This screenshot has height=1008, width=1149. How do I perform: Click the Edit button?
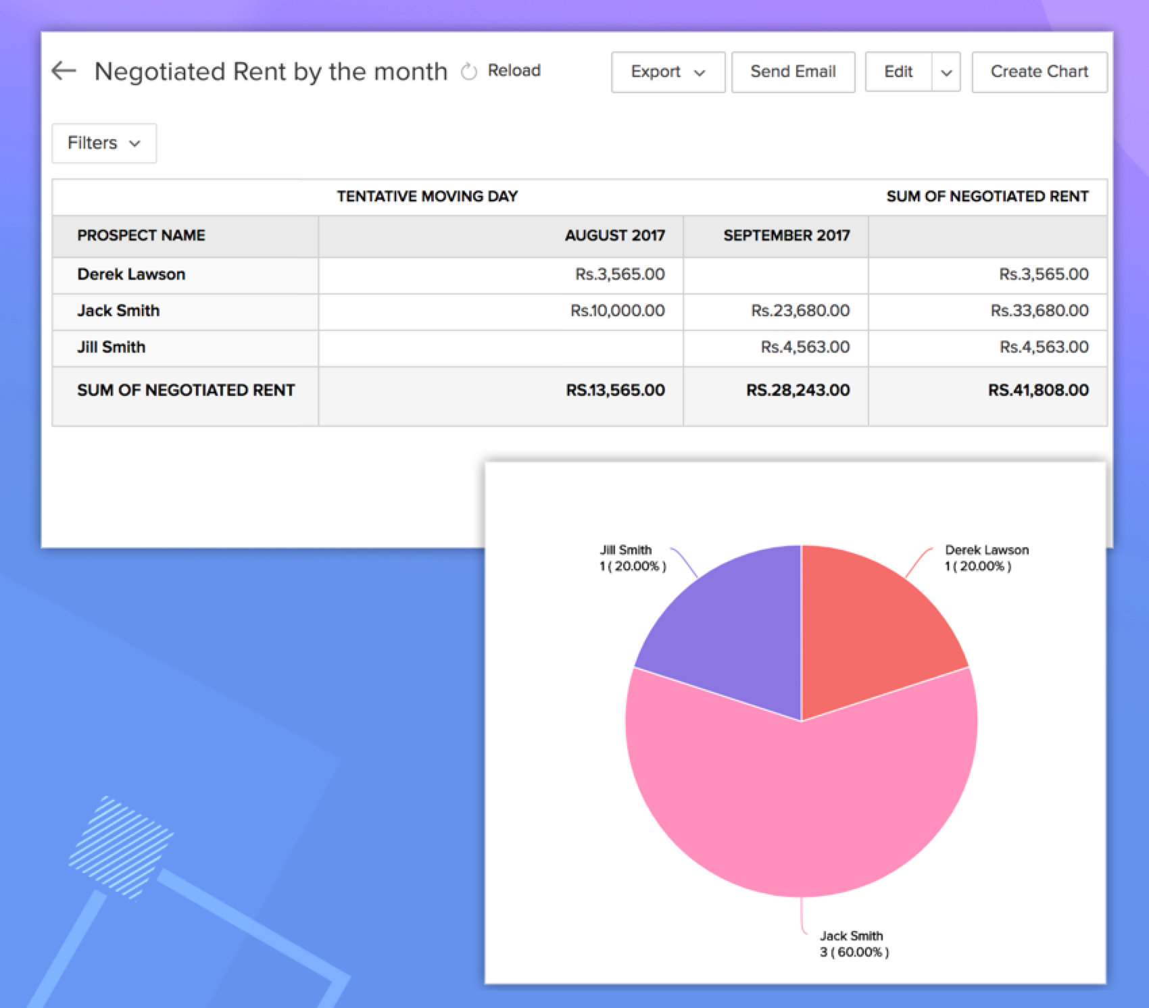point(898,72)
